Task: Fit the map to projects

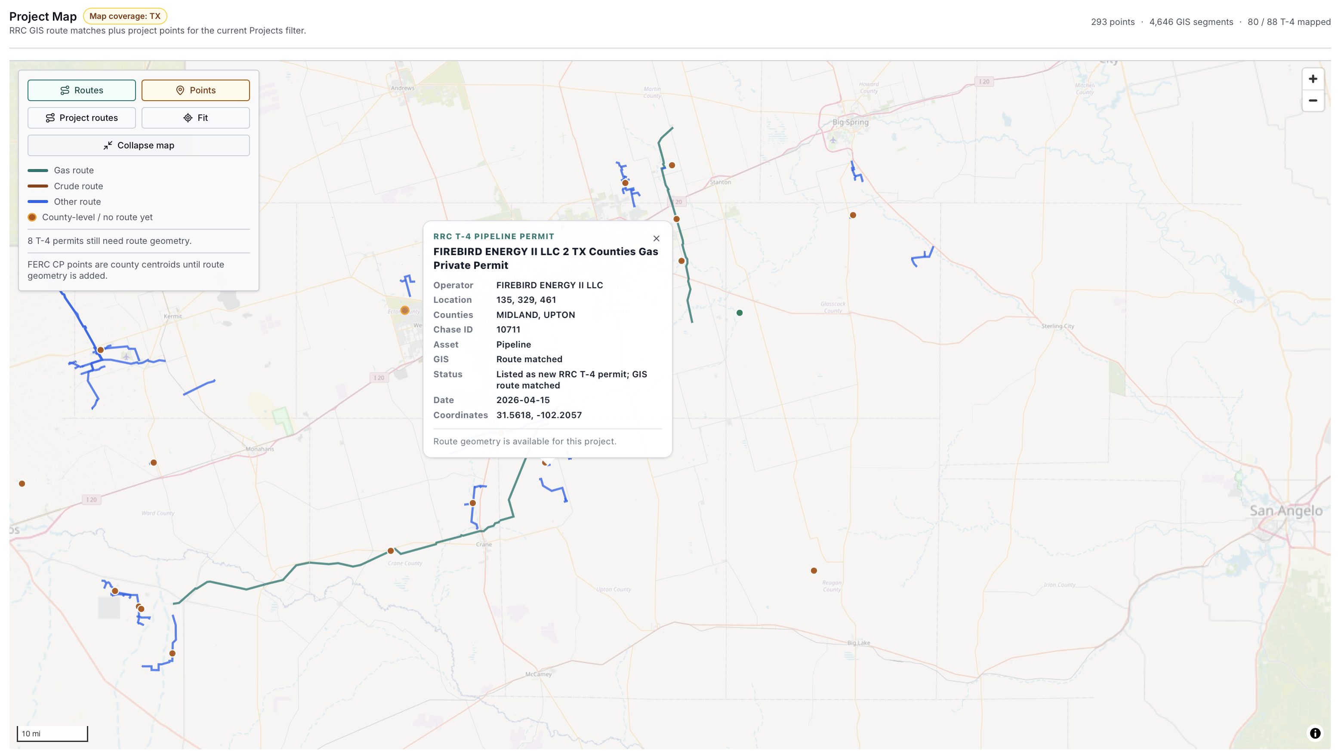Action: pos(195,118)
